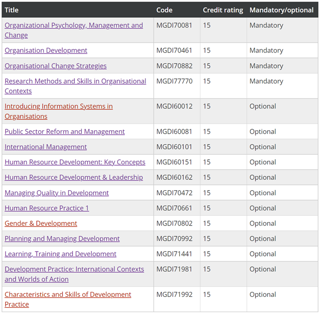Open Development Practice: International Contexts link
This screenshot has width=320, height=314.
tap(74, 269)
